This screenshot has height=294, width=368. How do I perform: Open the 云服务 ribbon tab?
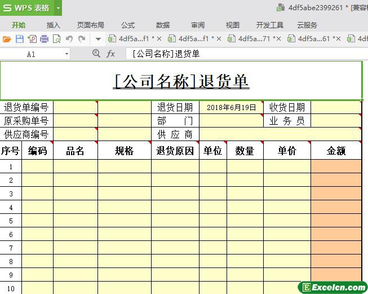coord(307,25)
